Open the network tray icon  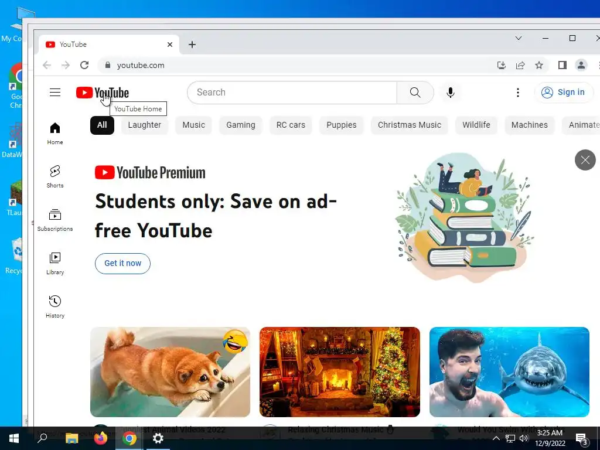pyautogui.click(x=510, y=438)
